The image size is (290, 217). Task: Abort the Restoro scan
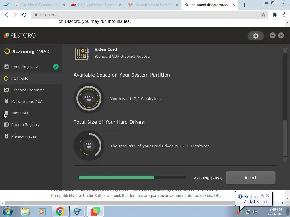tap(250, 178)
